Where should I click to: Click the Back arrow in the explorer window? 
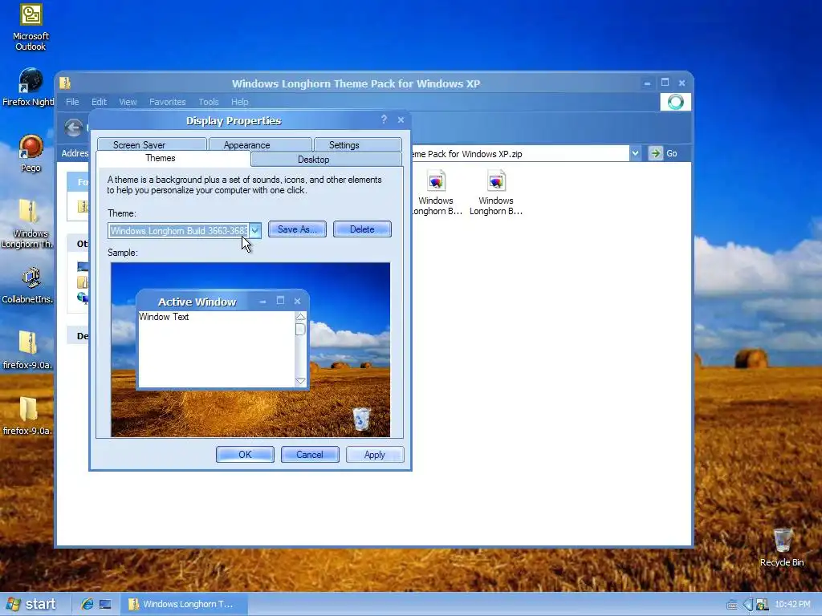pos(73,128)
